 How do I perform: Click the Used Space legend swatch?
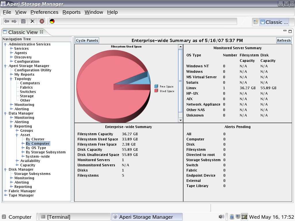156,91
